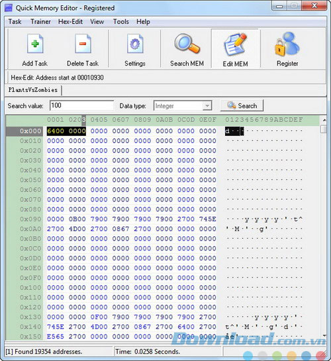Click the Quick Memory Editor title bar icon
Screen dimensions: 331x361
[9, 8]
